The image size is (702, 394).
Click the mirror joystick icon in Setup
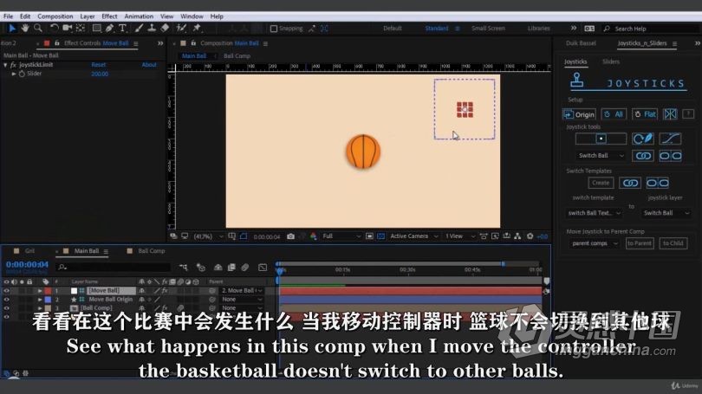coord(670,114)
